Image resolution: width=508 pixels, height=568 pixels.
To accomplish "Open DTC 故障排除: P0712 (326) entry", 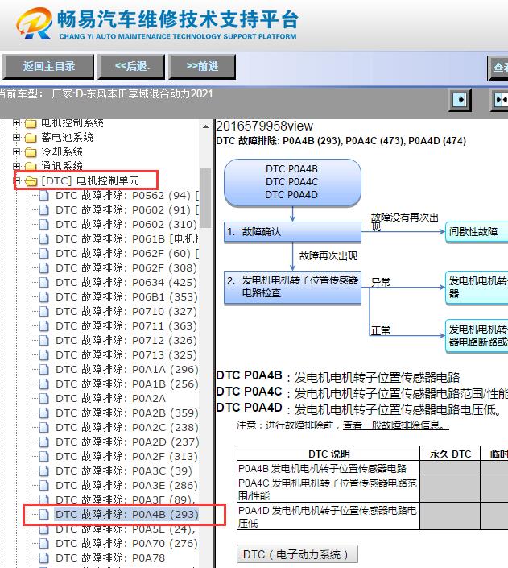I will [126, 341].
